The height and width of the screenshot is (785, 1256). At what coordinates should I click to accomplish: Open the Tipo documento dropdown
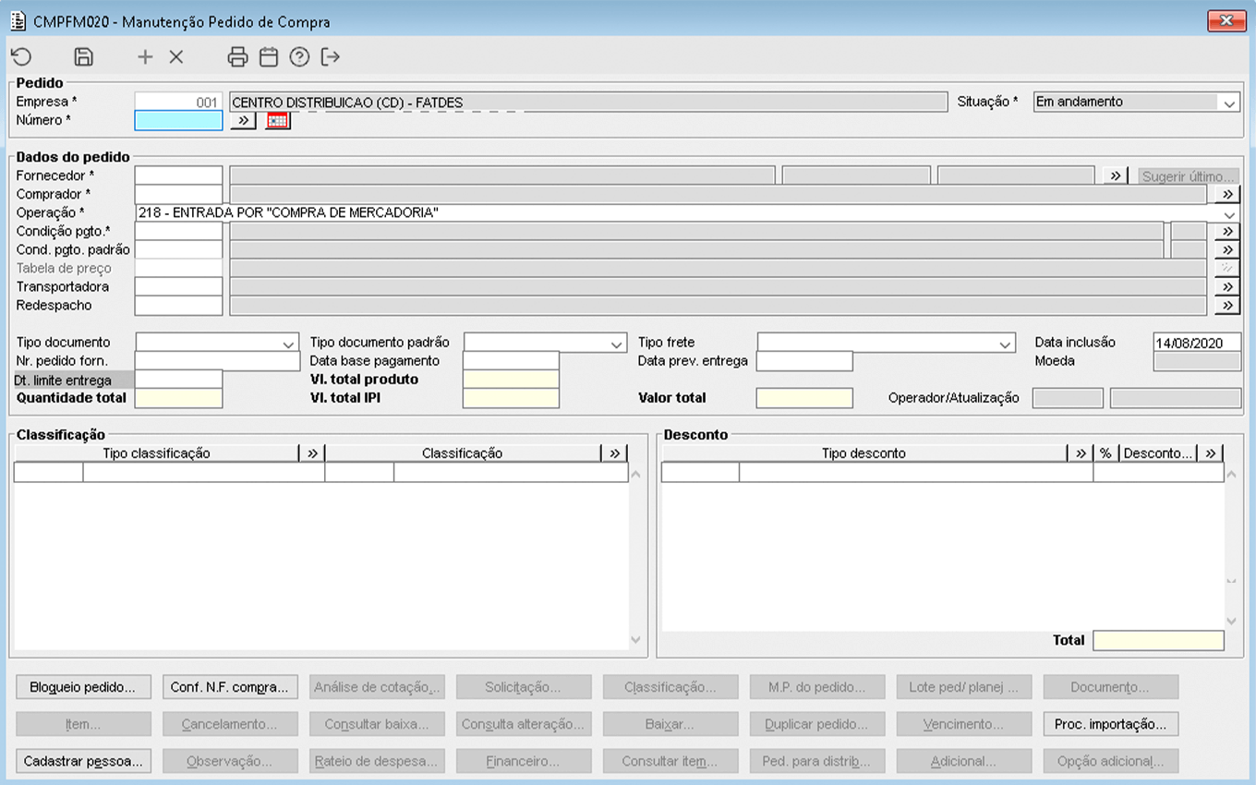[289, 344]
